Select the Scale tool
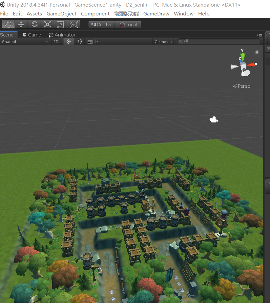Screen dimensions: 270x303 pyautogui.click(x=47, y=24)
